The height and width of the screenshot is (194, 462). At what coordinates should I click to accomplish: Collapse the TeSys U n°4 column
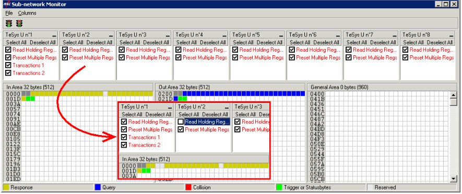pyautogui.click(x=224, y=35)
